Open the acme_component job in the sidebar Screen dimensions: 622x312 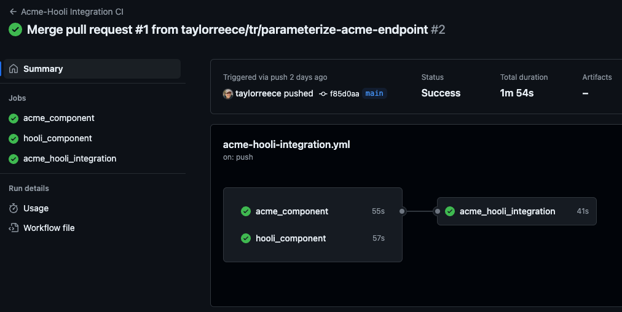[x=59, y=118]
